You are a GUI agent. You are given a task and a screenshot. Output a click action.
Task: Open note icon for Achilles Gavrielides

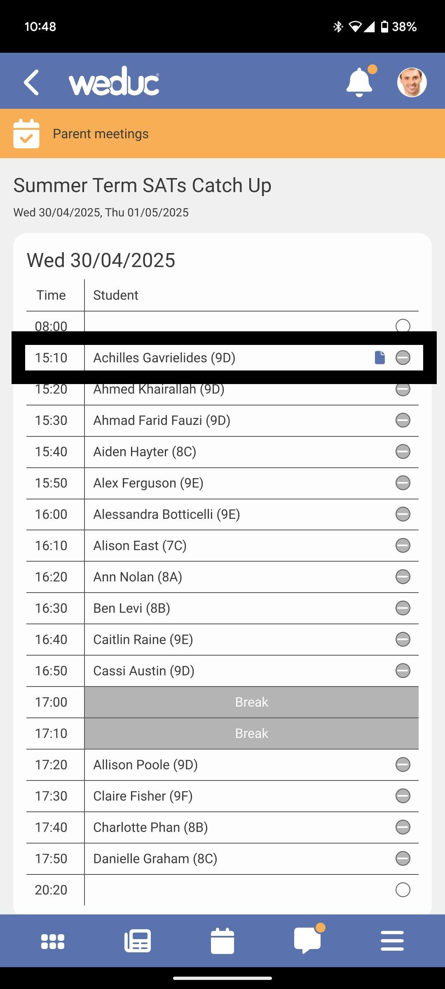[x=379, y=358]
